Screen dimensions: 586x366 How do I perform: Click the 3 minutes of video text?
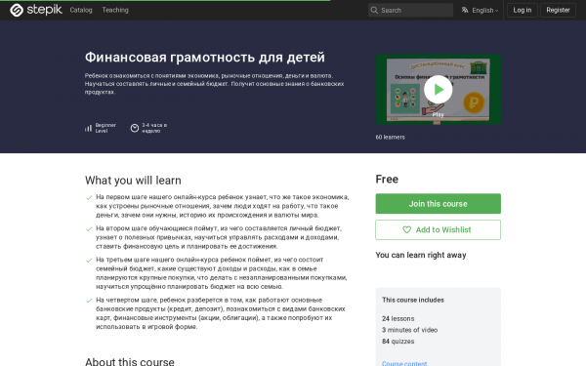[409, 330]
